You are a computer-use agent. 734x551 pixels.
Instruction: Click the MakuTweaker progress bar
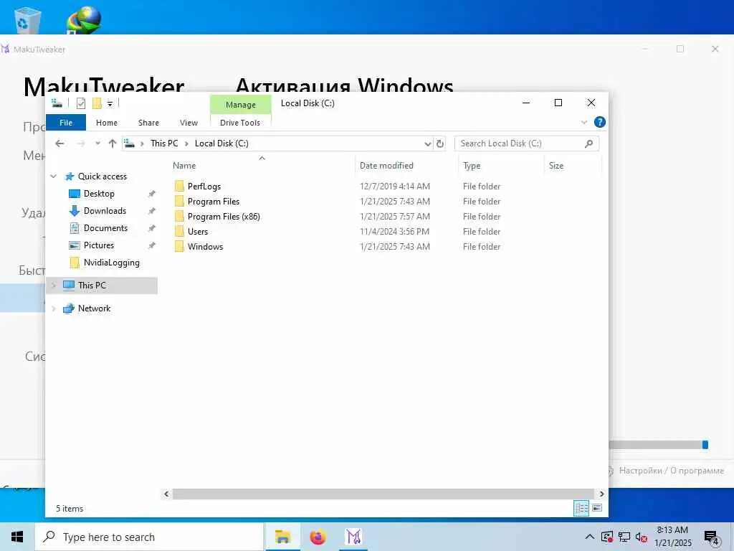coord(659,445)
